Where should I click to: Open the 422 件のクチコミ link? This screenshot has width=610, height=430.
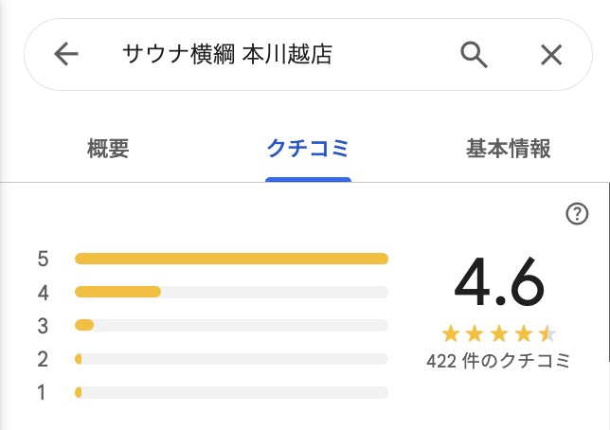(x=498, y=361)
